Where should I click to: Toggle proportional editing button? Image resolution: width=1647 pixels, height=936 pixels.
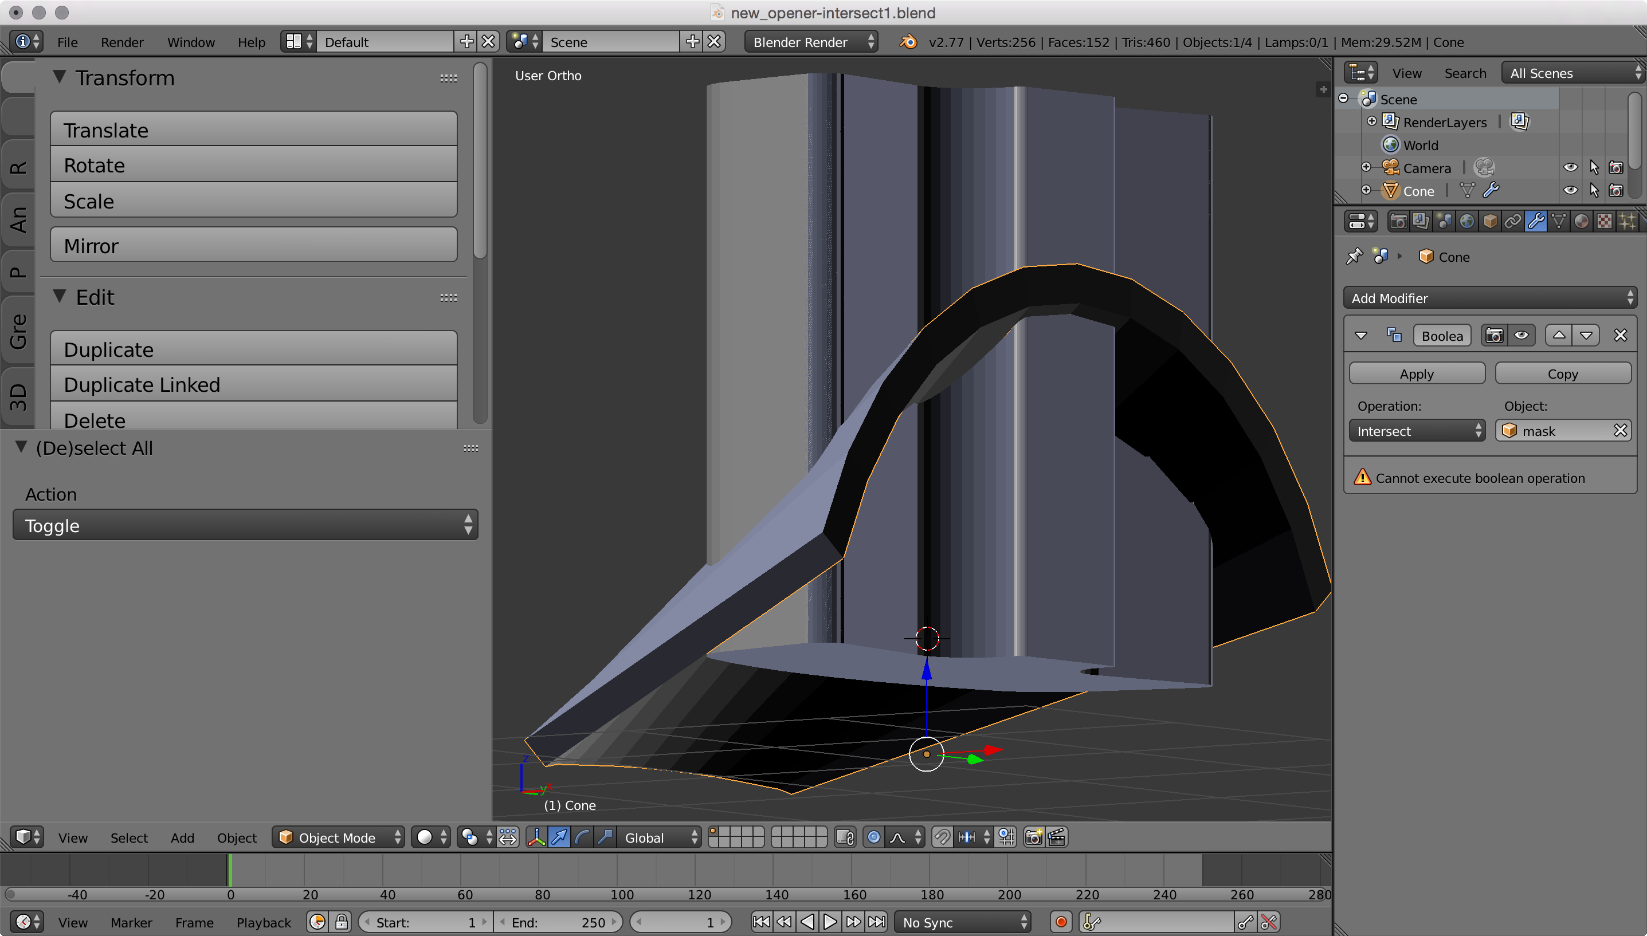(873, 837)
